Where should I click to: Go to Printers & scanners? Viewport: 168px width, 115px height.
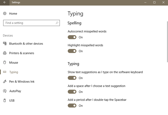coord(22,53)
